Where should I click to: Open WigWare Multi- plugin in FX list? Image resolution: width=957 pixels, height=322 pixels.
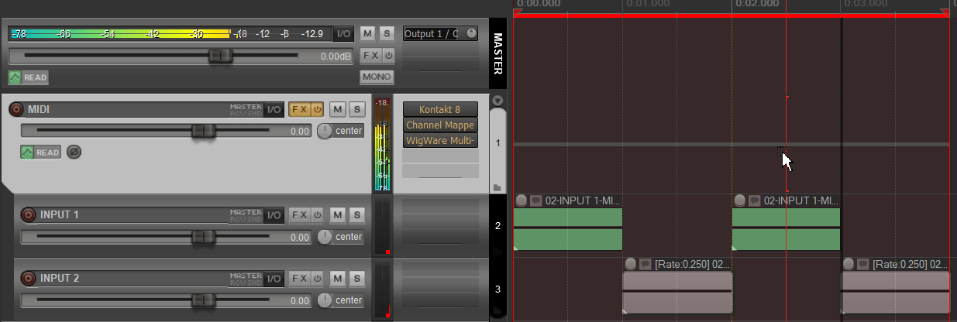(440, 140)
